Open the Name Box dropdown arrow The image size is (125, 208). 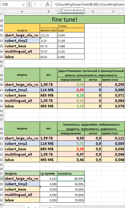click(x=24, y=5)
